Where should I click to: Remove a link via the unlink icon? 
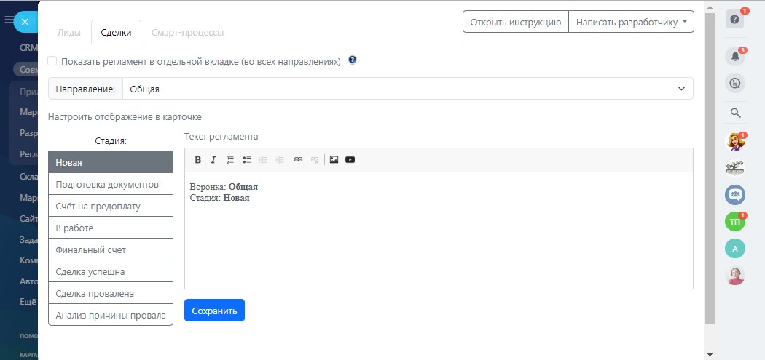point(315,160)
